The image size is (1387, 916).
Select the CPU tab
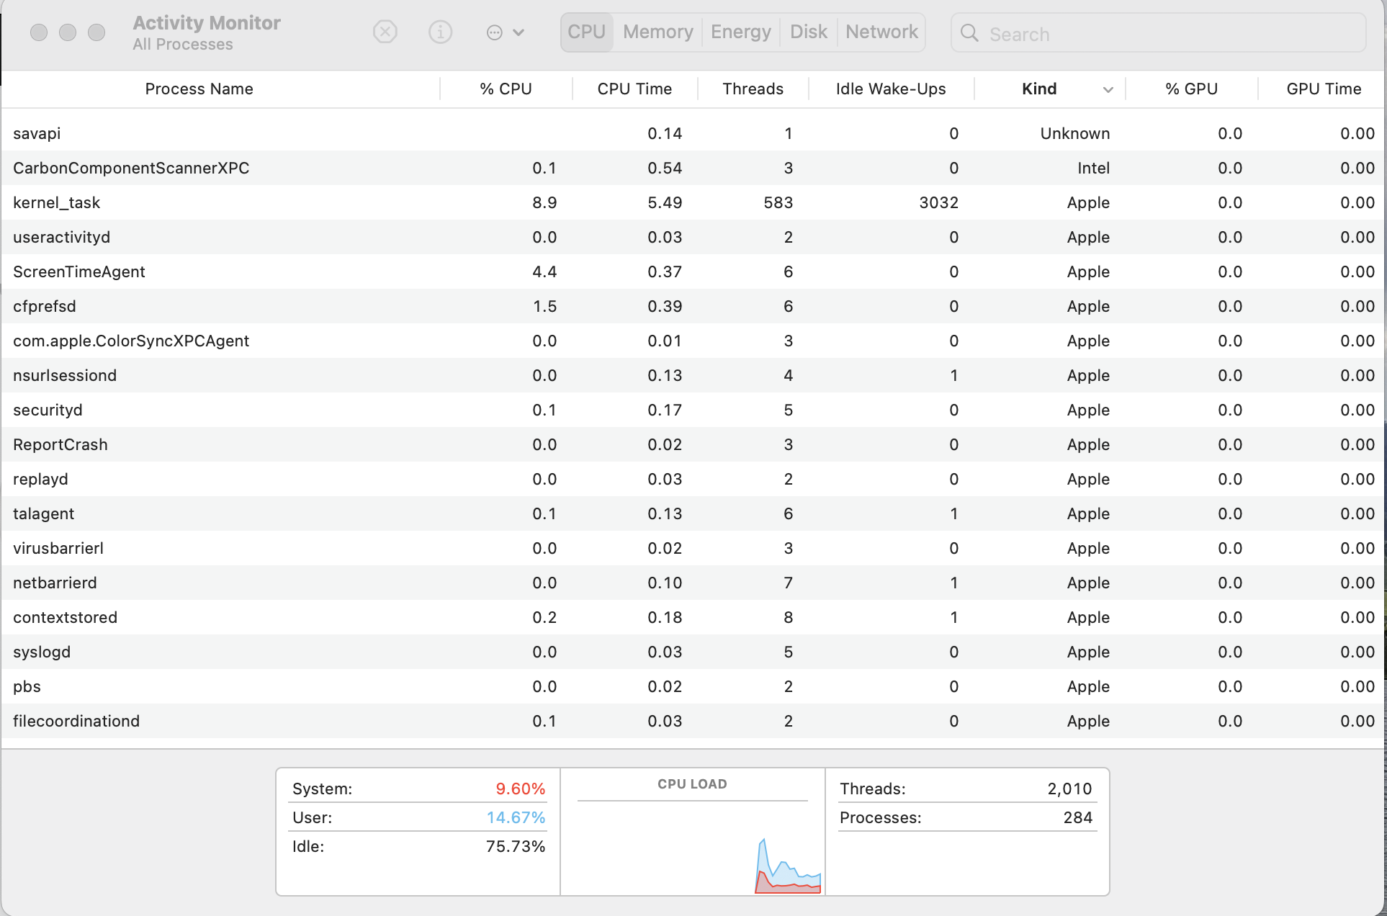(x=586, y=32)
